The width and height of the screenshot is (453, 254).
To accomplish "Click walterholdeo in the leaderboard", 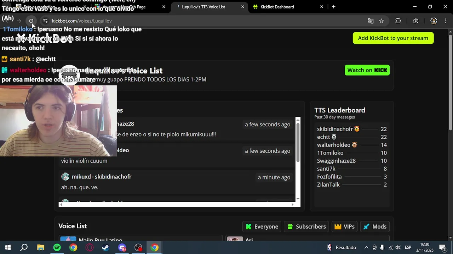I will coord(334,145).
